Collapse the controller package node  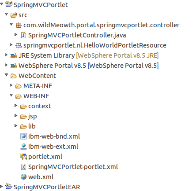point(11,24)
